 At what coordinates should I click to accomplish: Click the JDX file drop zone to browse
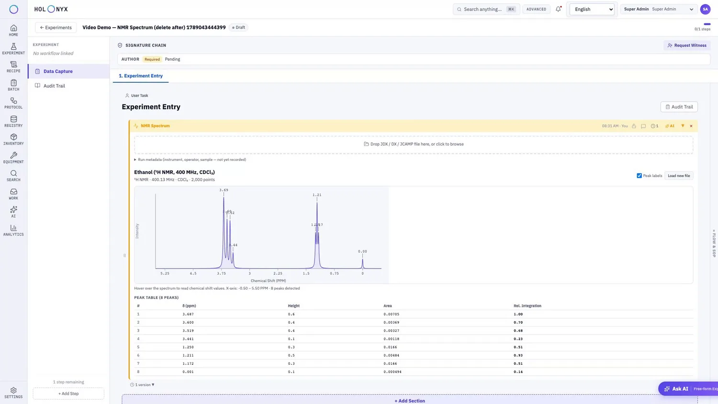(x=414, y=144)
